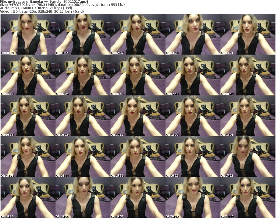
Task: Click the 'Video: h264, yuv420p' line
Action: [42, 11]
